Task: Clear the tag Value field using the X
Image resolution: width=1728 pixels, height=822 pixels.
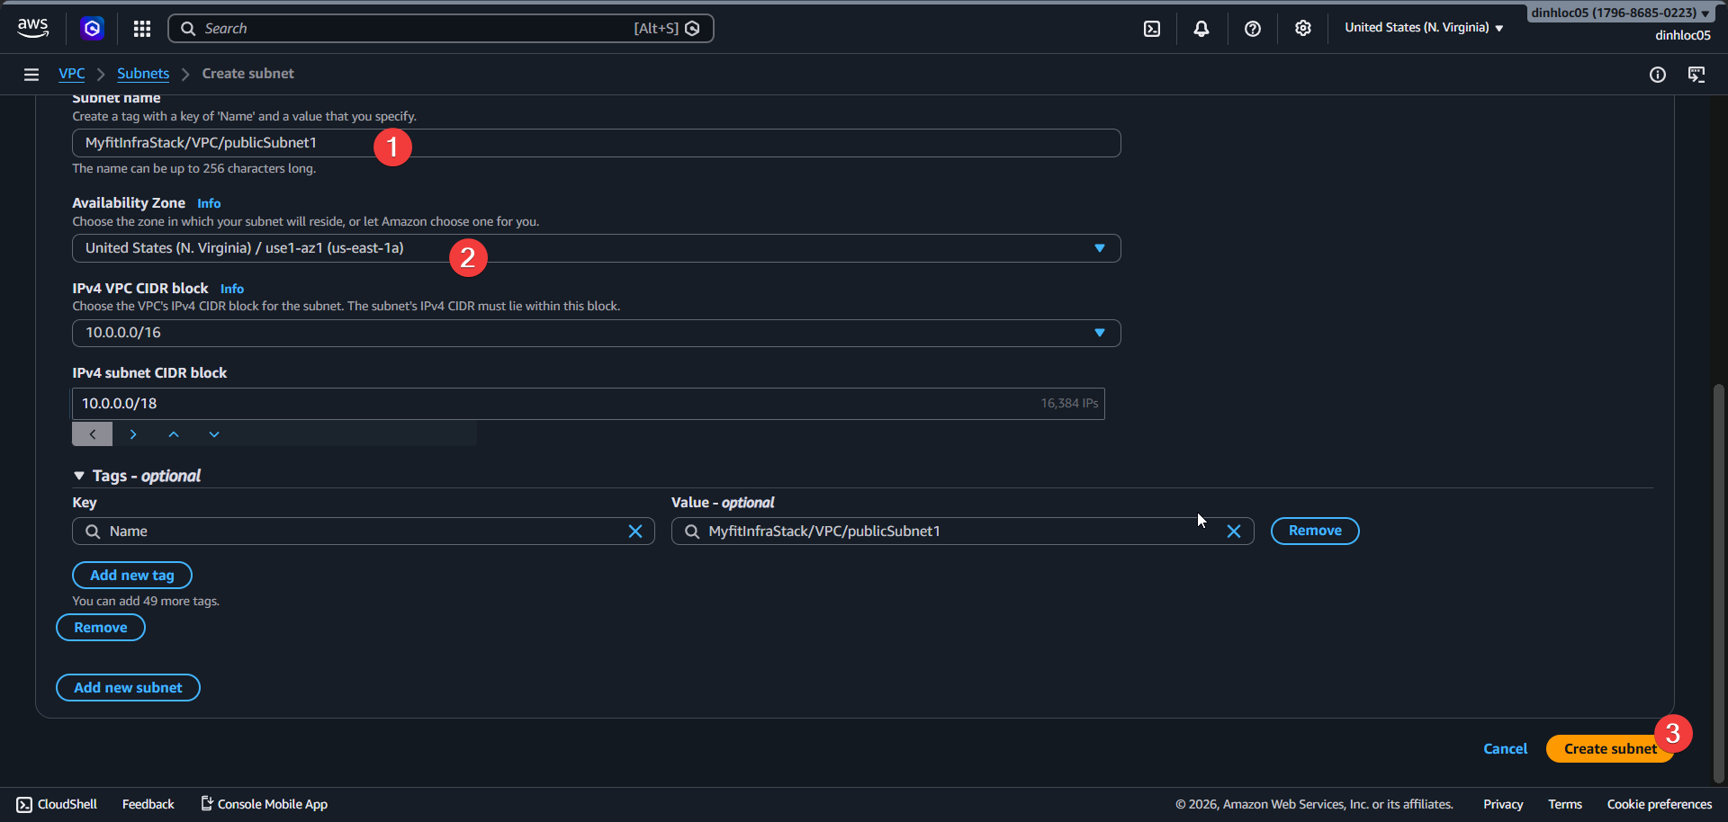Action: pos(1234,531)
